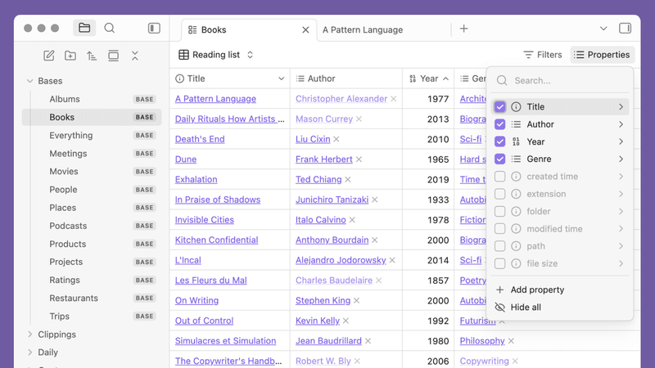The width and height of the screenshot is (655, 368).
Task: Select the Movies base in sidebar
Action: pyautogui.click(x=64, y=172)
